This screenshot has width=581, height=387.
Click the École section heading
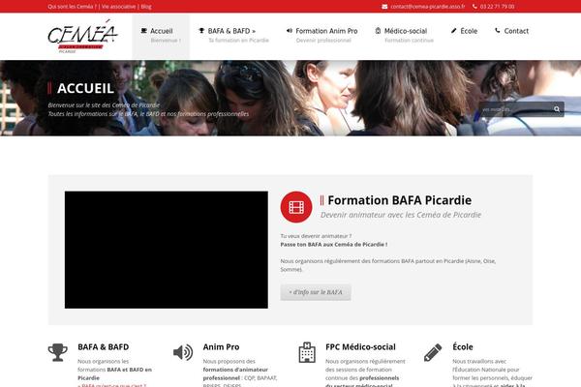(463, 347)
